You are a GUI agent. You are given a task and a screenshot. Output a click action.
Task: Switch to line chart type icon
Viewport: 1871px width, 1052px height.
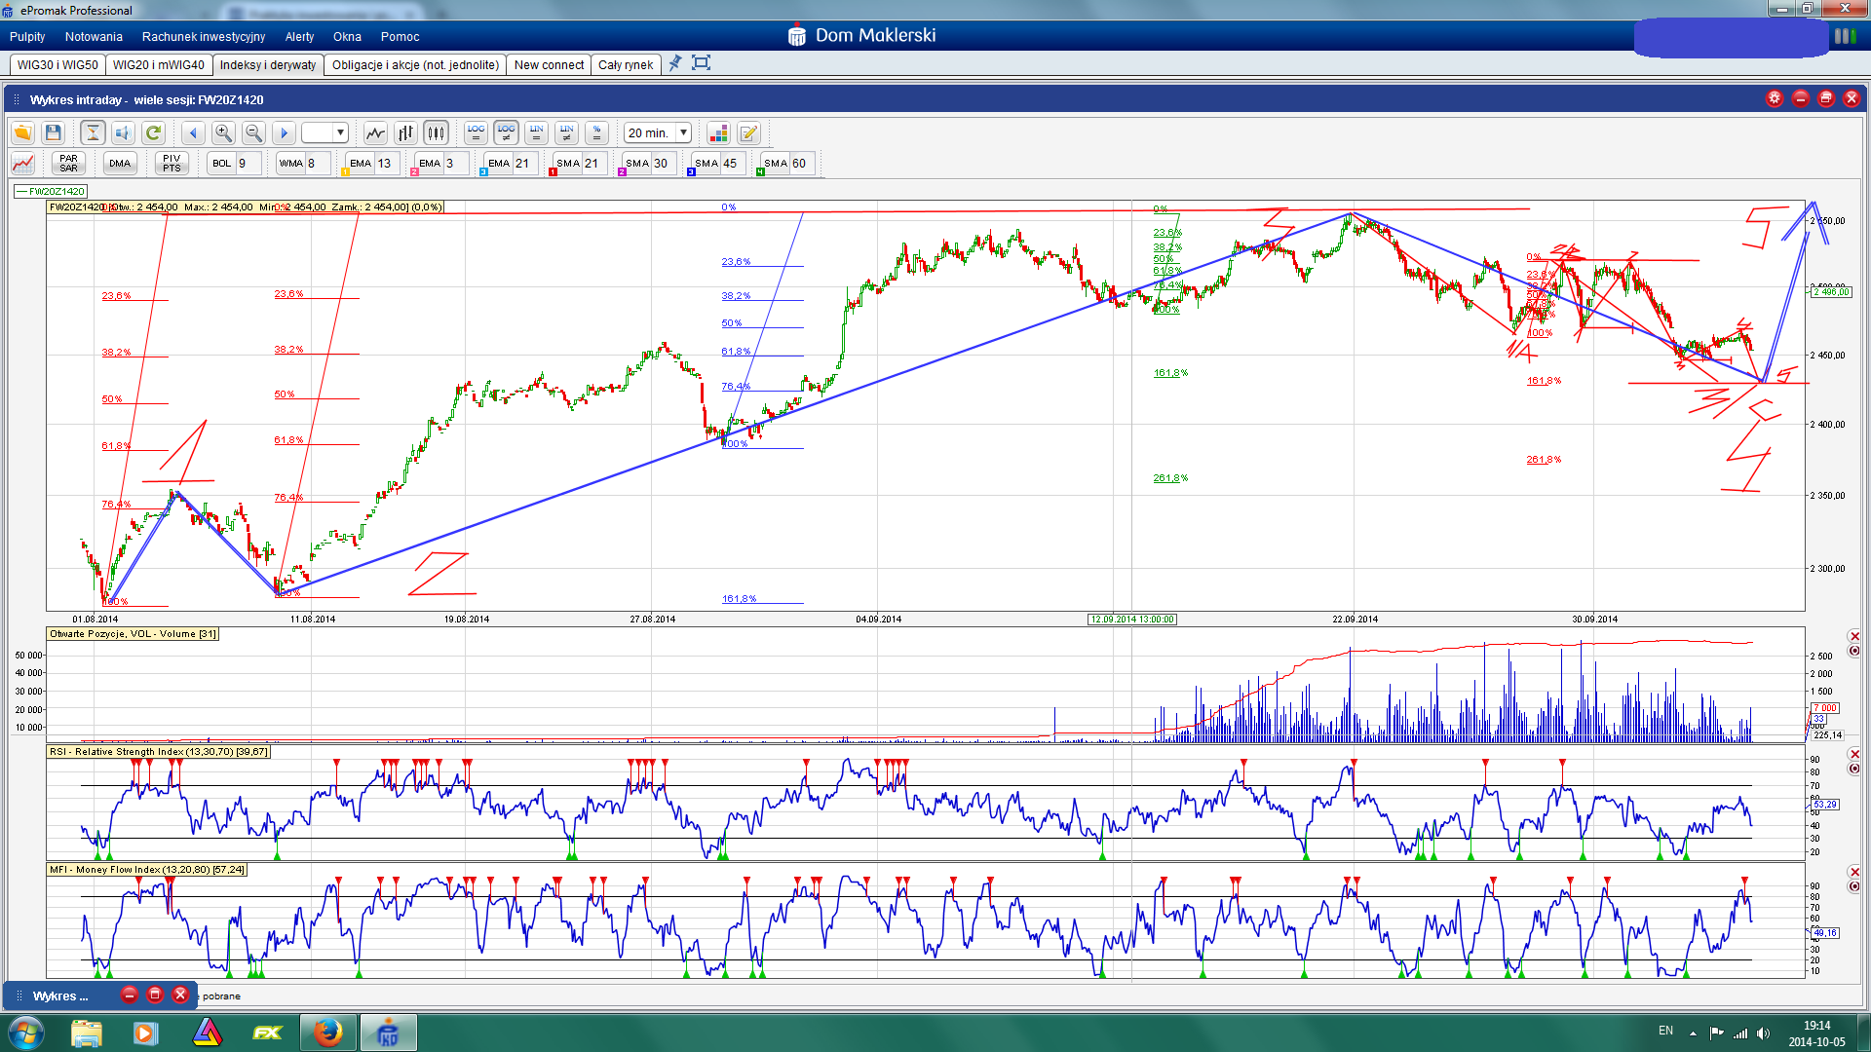click(x=375, y=133)
